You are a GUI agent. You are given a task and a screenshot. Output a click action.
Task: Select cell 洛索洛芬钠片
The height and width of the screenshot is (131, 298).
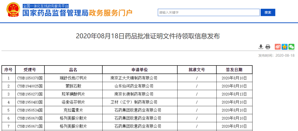click(73, 102)
